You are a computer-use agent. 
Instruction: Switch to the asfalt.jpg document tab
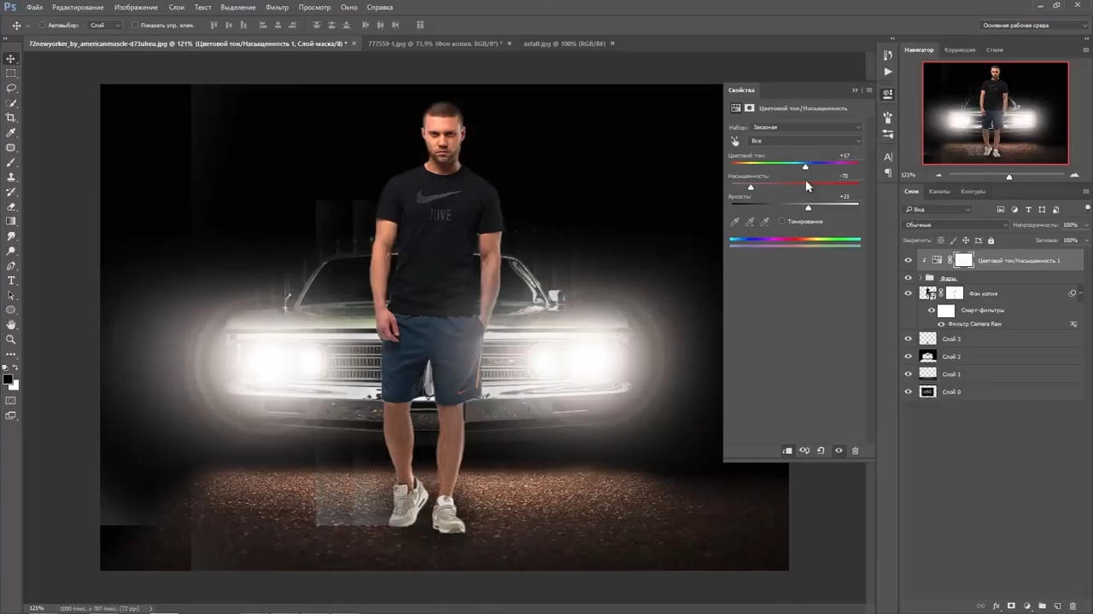click(x=564, y=43)
